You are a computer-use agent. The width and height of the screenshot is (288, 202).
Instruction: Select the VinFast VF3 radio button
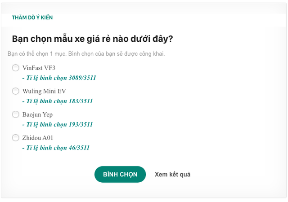(x=16, y=68)
